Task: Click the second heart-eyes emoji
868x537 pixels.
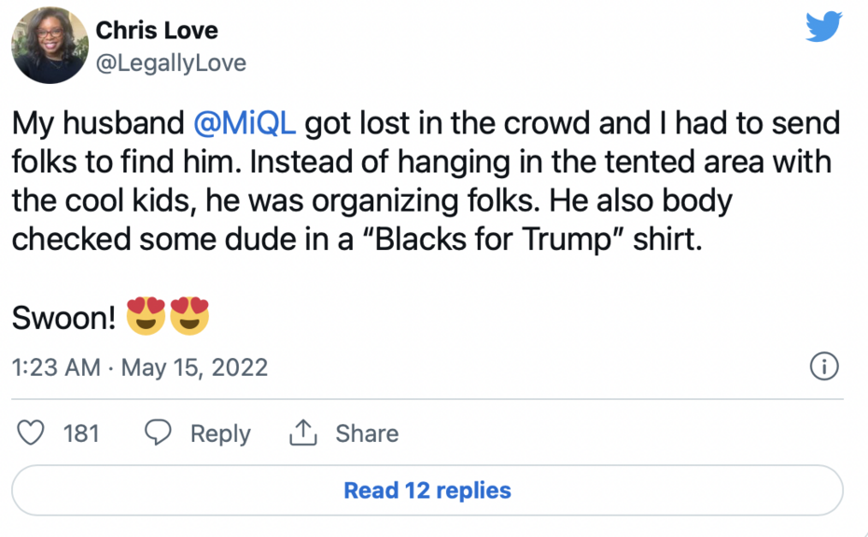Action: click(x=189, y=317)
